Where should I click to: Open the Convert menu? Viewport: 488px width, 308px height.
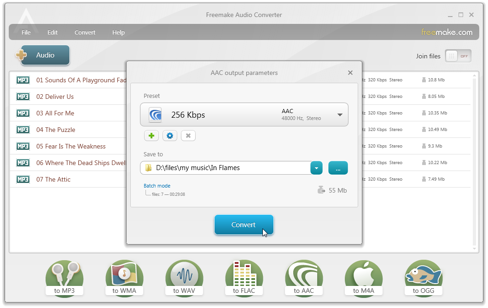pos(85,32)
